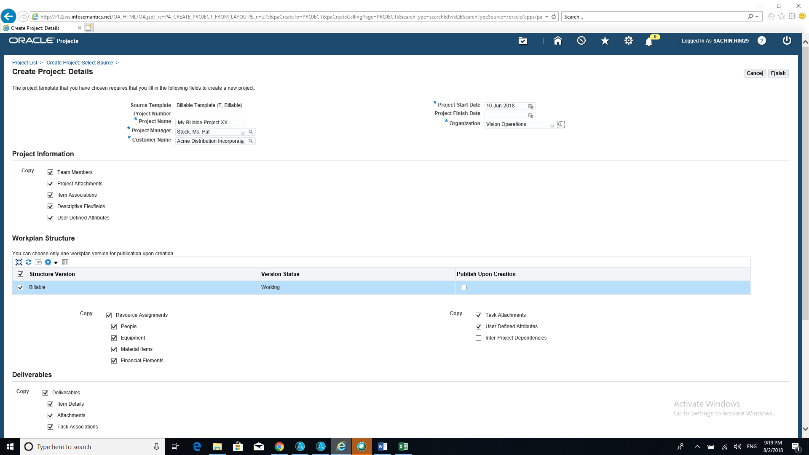Open browser address bar dropdown arrow

click(546, 17)
